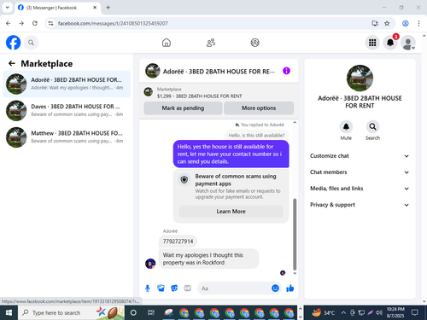Click Adorëë's sender avatar beside message
The image size is (427, 320).
[x=150, y=264]
